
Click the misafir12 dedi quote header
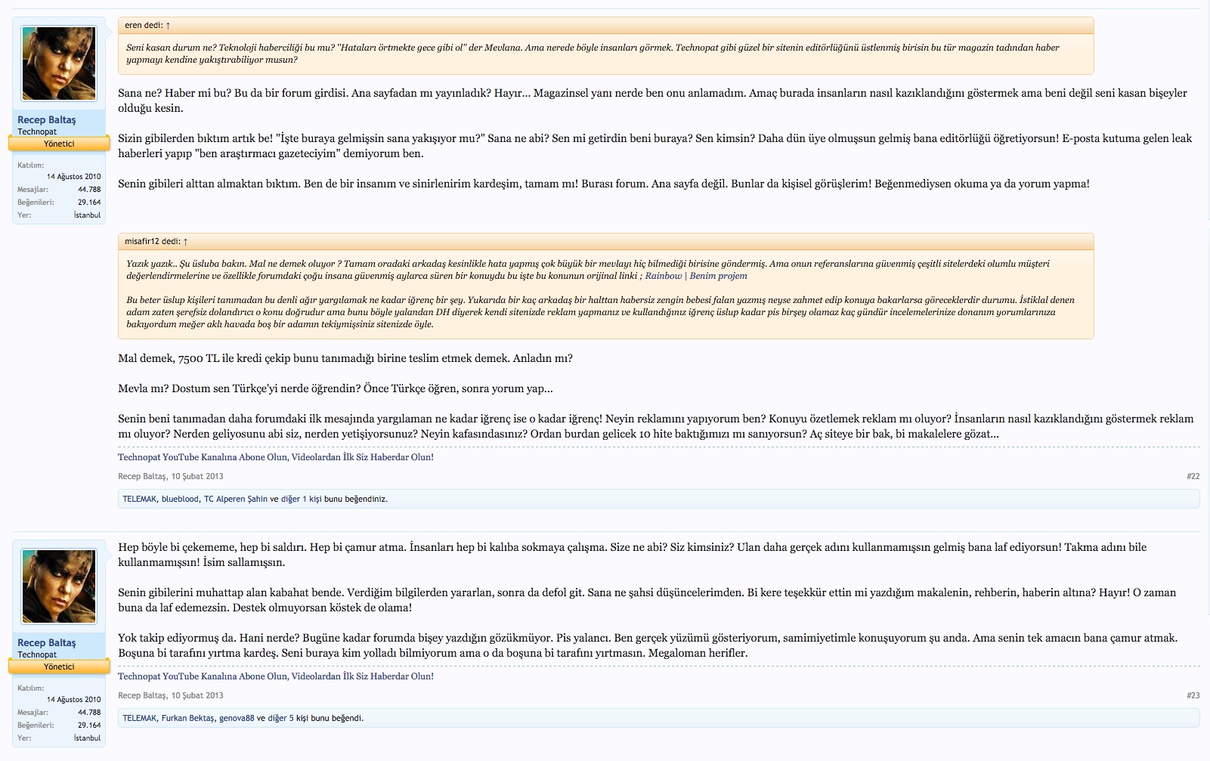pos(605,241)
